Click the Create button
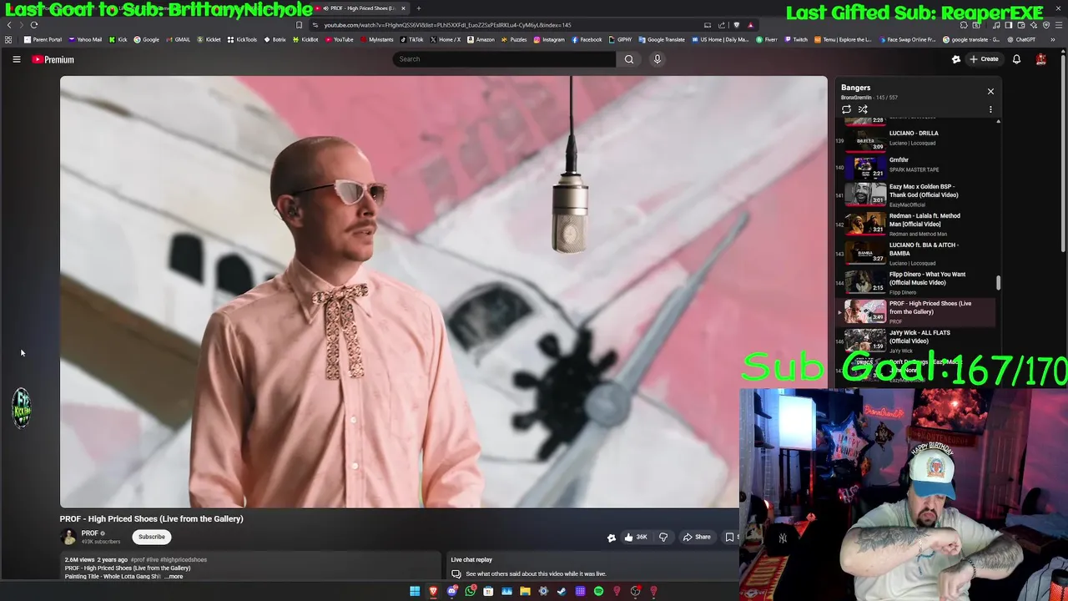 [x=984, y=59]
